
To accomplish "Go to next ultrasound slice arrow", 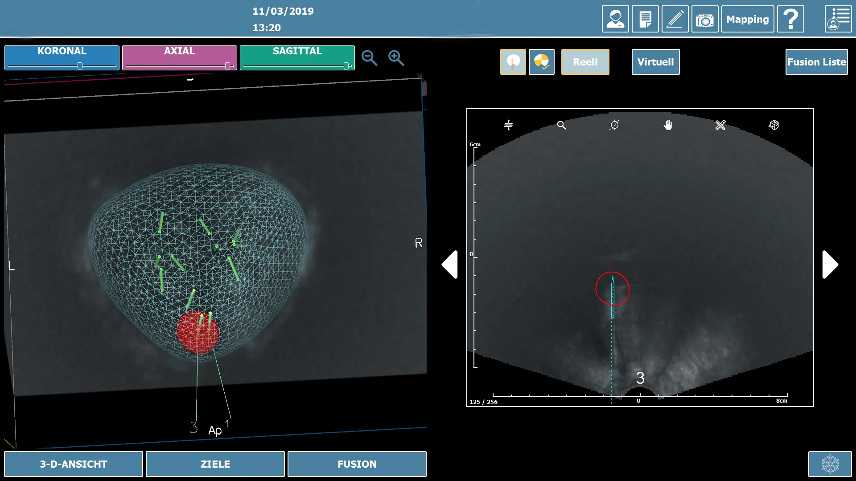I will click(830, 265).
